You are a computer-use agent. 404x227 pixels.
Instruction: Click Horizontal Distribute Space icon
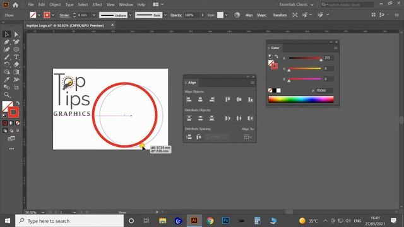tap(199, 137)
